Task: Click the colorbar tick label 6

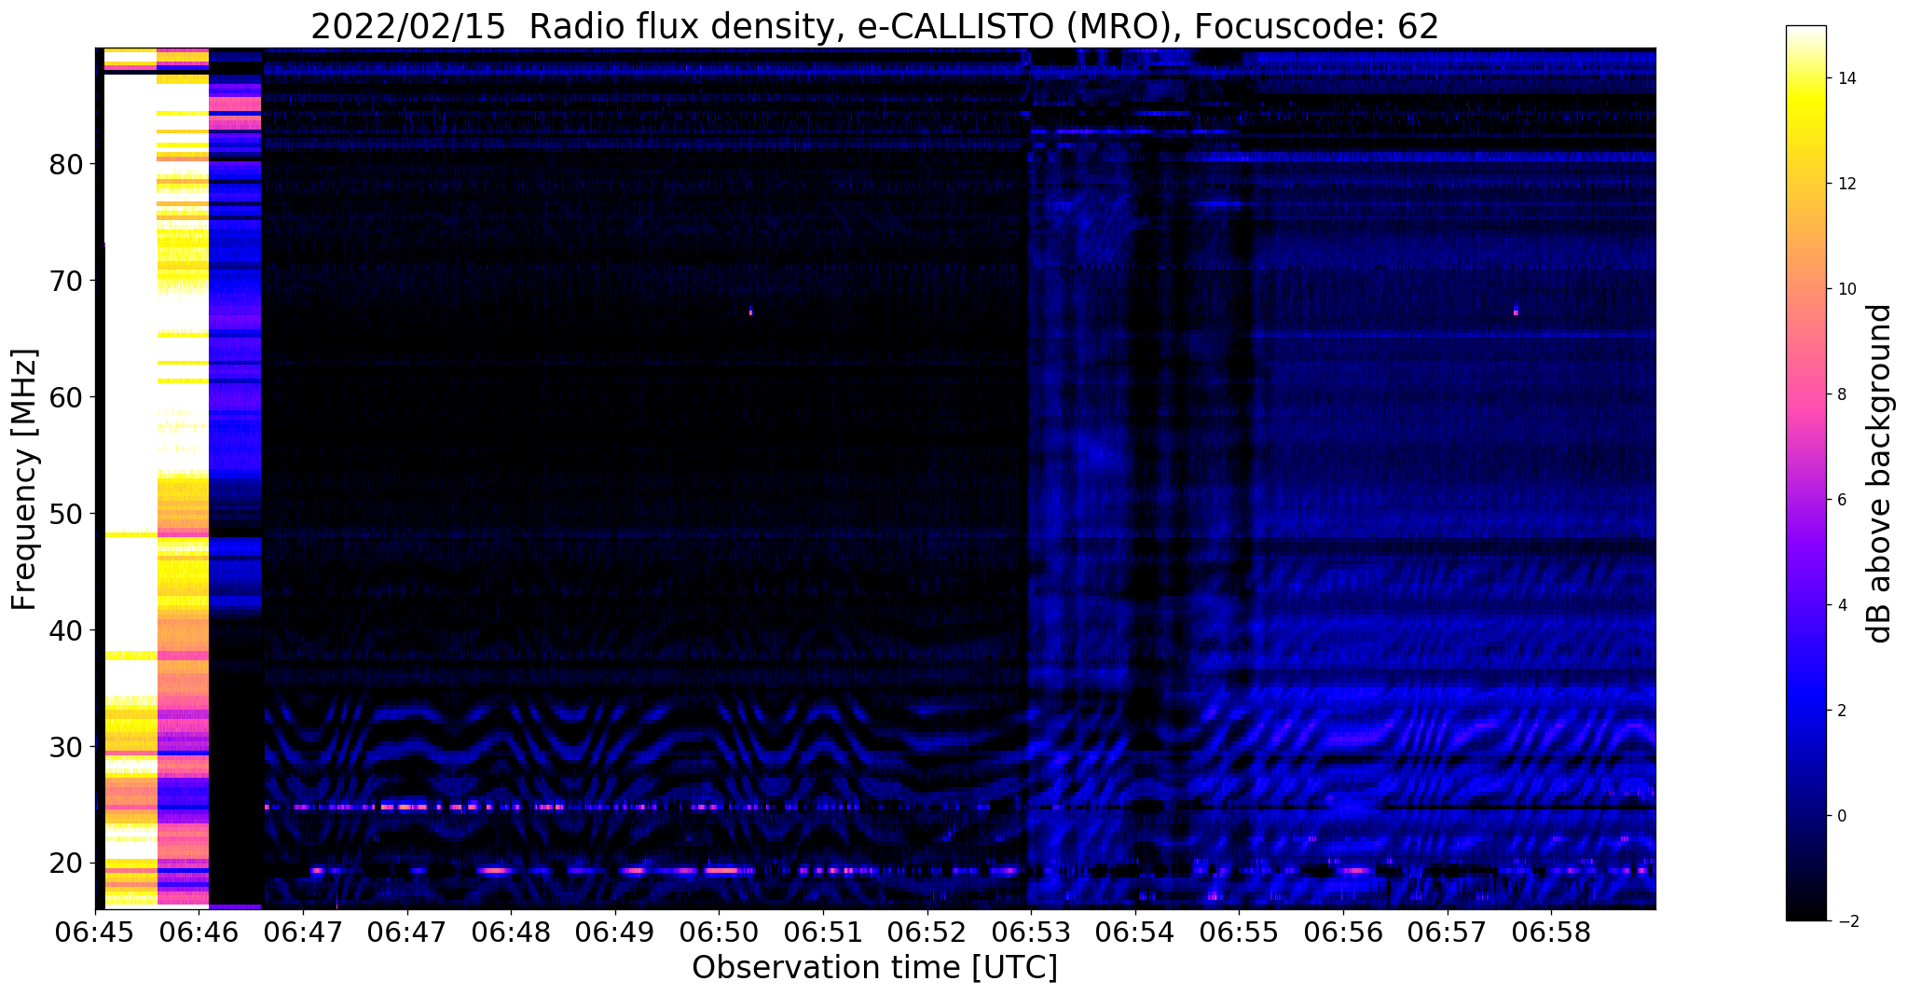Action: (x=1842, y=500)
